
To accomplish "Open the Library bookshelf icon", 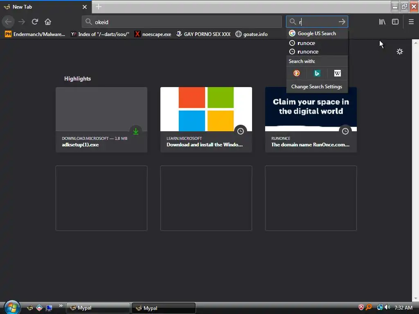I will [x=382, y=22].
